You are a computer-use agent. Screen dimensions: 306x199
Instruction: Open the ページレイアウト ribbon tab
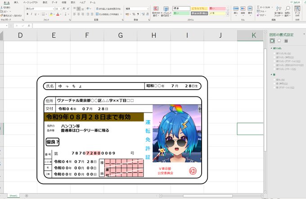click(x=31, y=3)
